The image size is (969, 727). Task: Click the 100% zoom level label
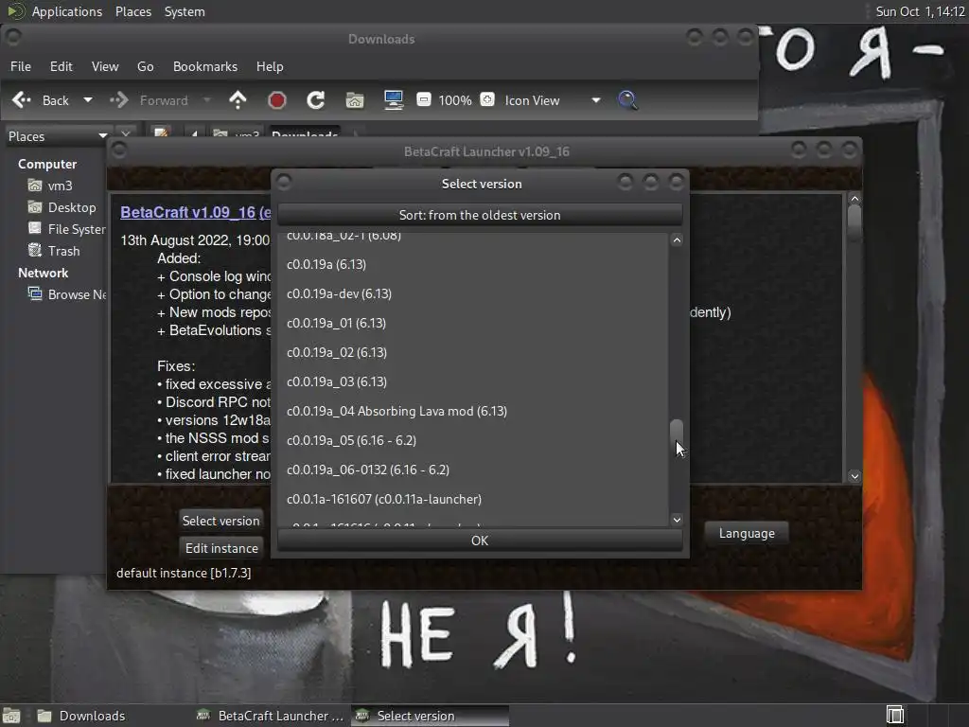coord(455,100)
